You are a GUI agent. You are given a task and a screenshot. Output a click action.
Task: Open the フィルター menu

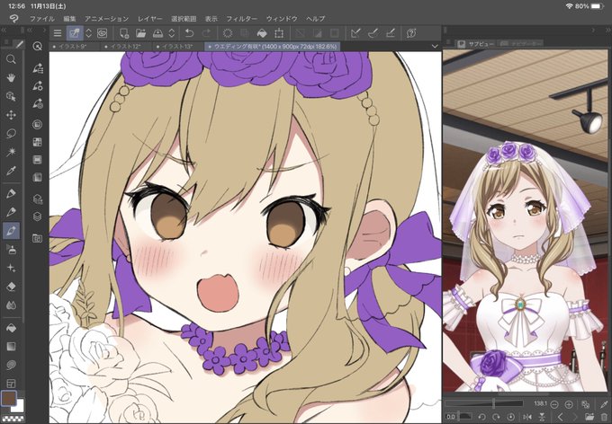tap(241, 19)
